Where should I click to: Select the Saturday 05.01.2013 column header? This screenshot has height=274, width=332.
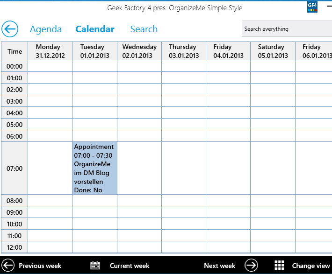[273, 51]
